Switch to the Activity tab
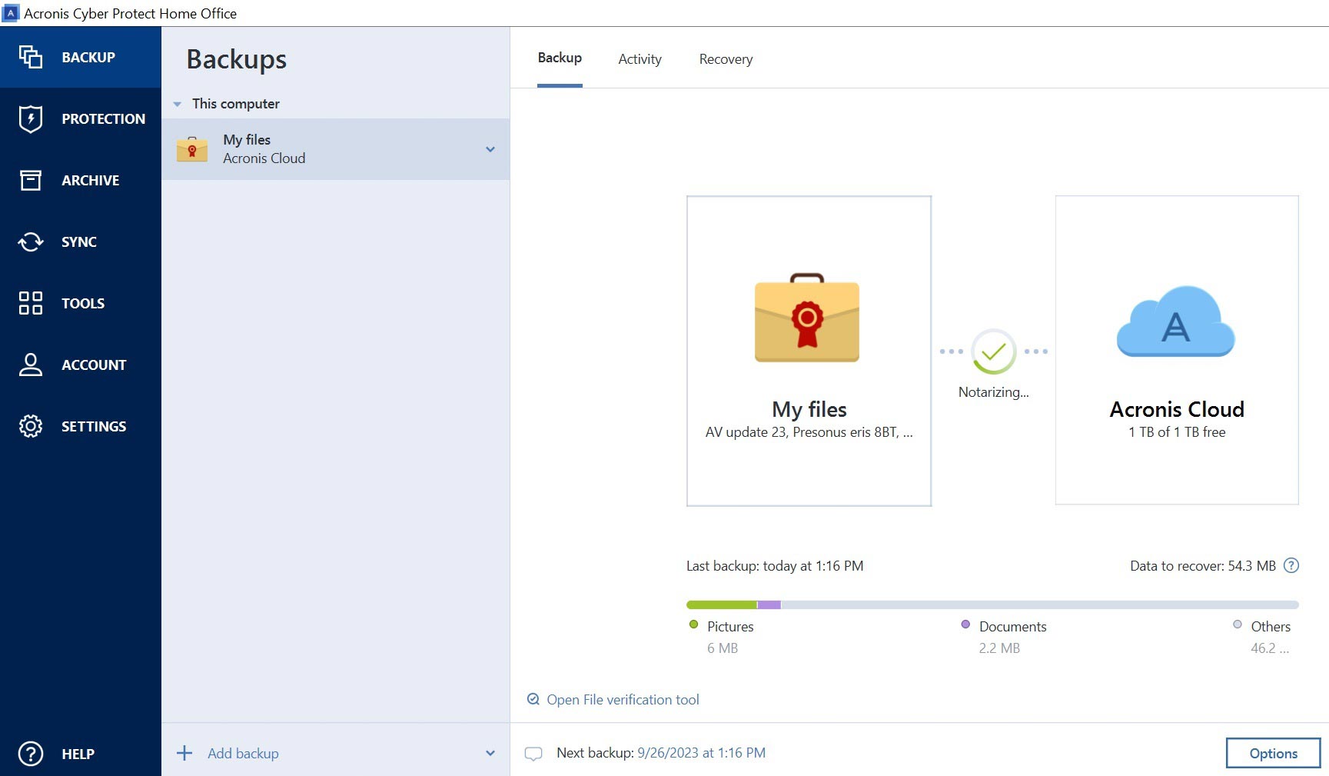Image resolution: width=1329 pixels, height=776 pixels. pos(640,59)
